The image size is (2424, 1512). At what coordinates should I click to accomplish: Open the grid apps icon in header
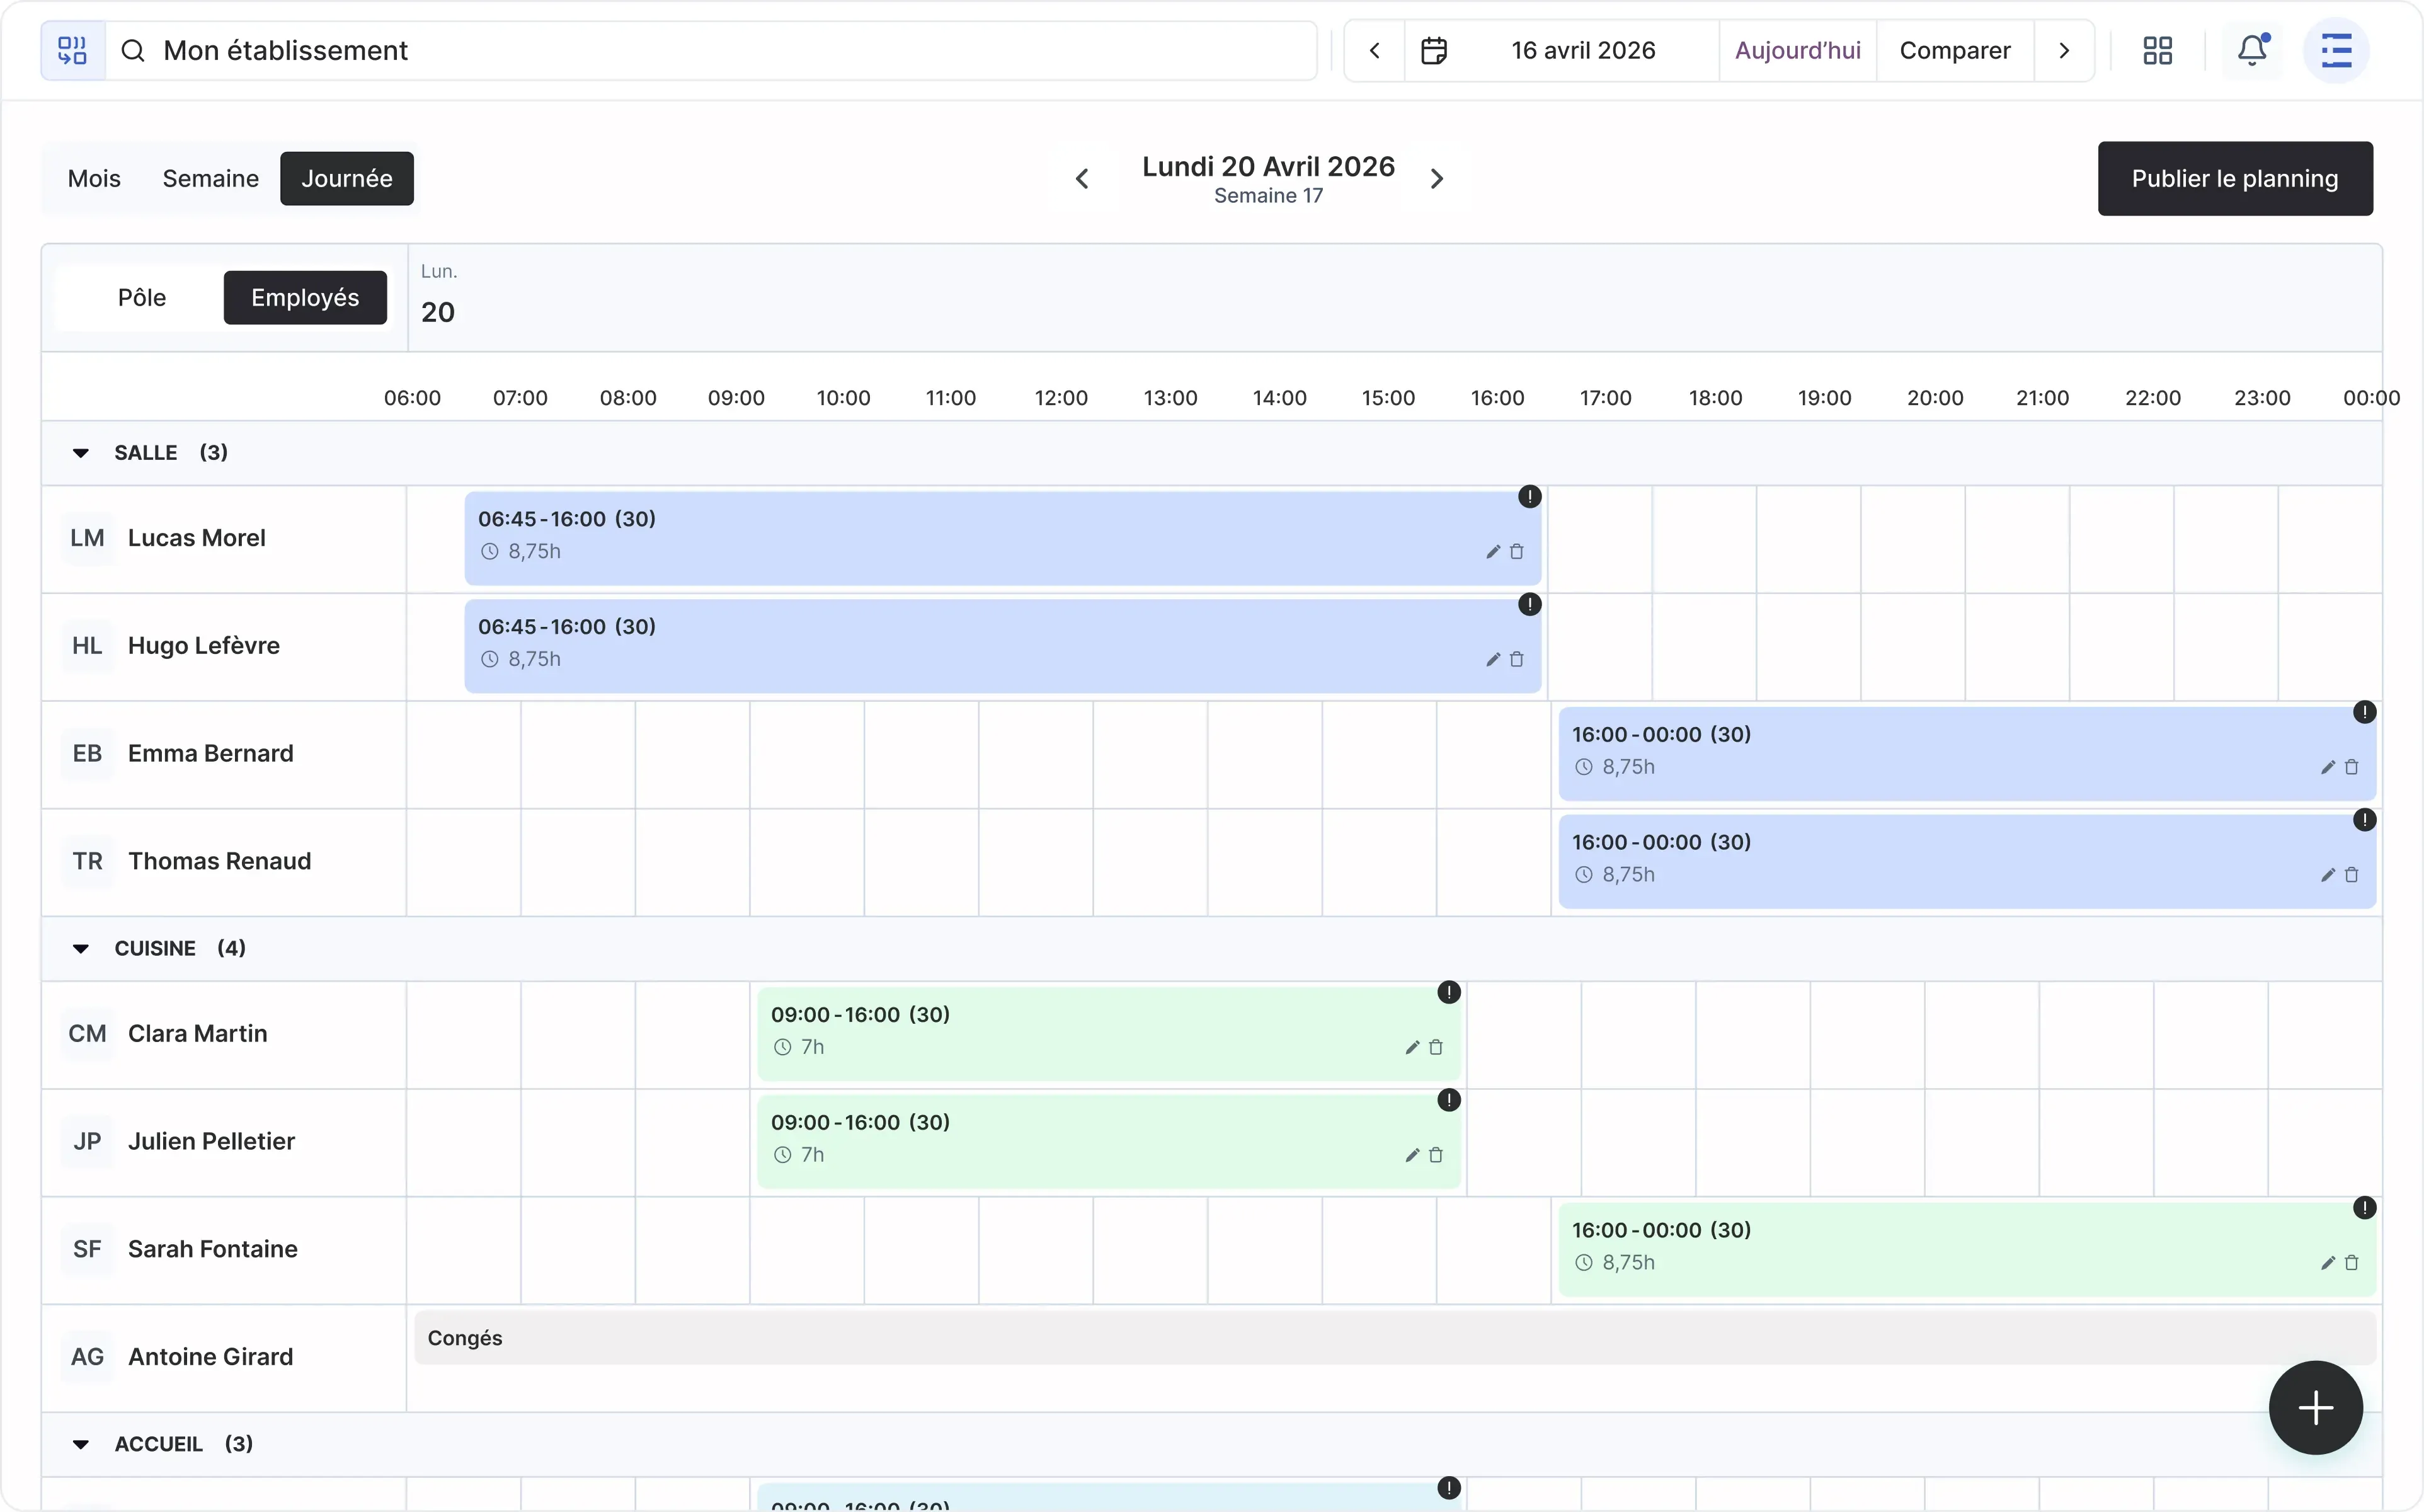click(x=2157, y=50)
